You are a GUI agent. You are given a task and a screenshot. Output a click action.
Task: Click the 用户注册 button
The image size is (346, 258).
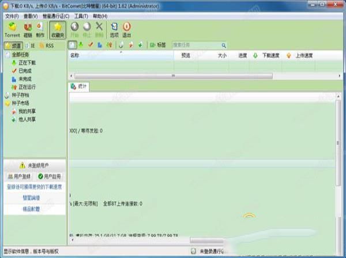point(49,176)
